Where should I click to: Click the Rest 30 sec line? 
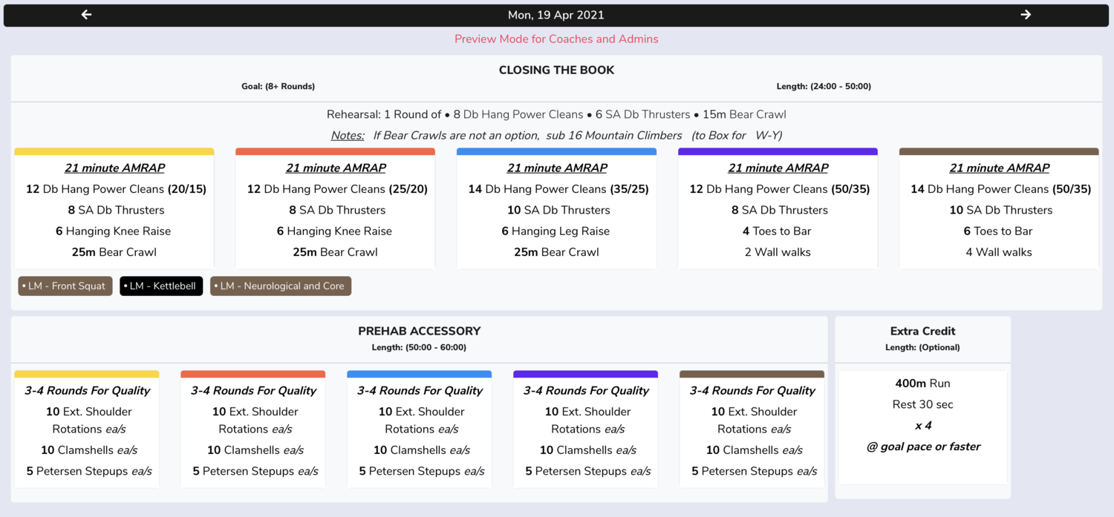click(922, 404)
